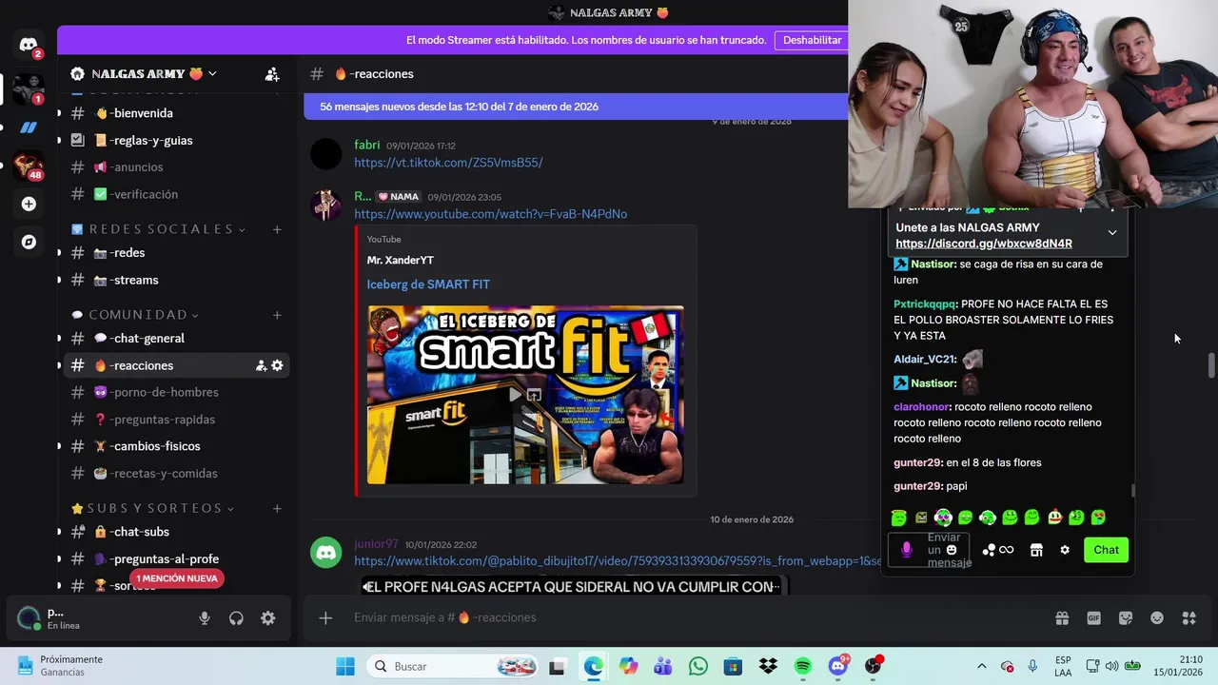Open invite people icon beside server name
Image resolution: width=1218 pixels, height=685 pixels.
272,73
